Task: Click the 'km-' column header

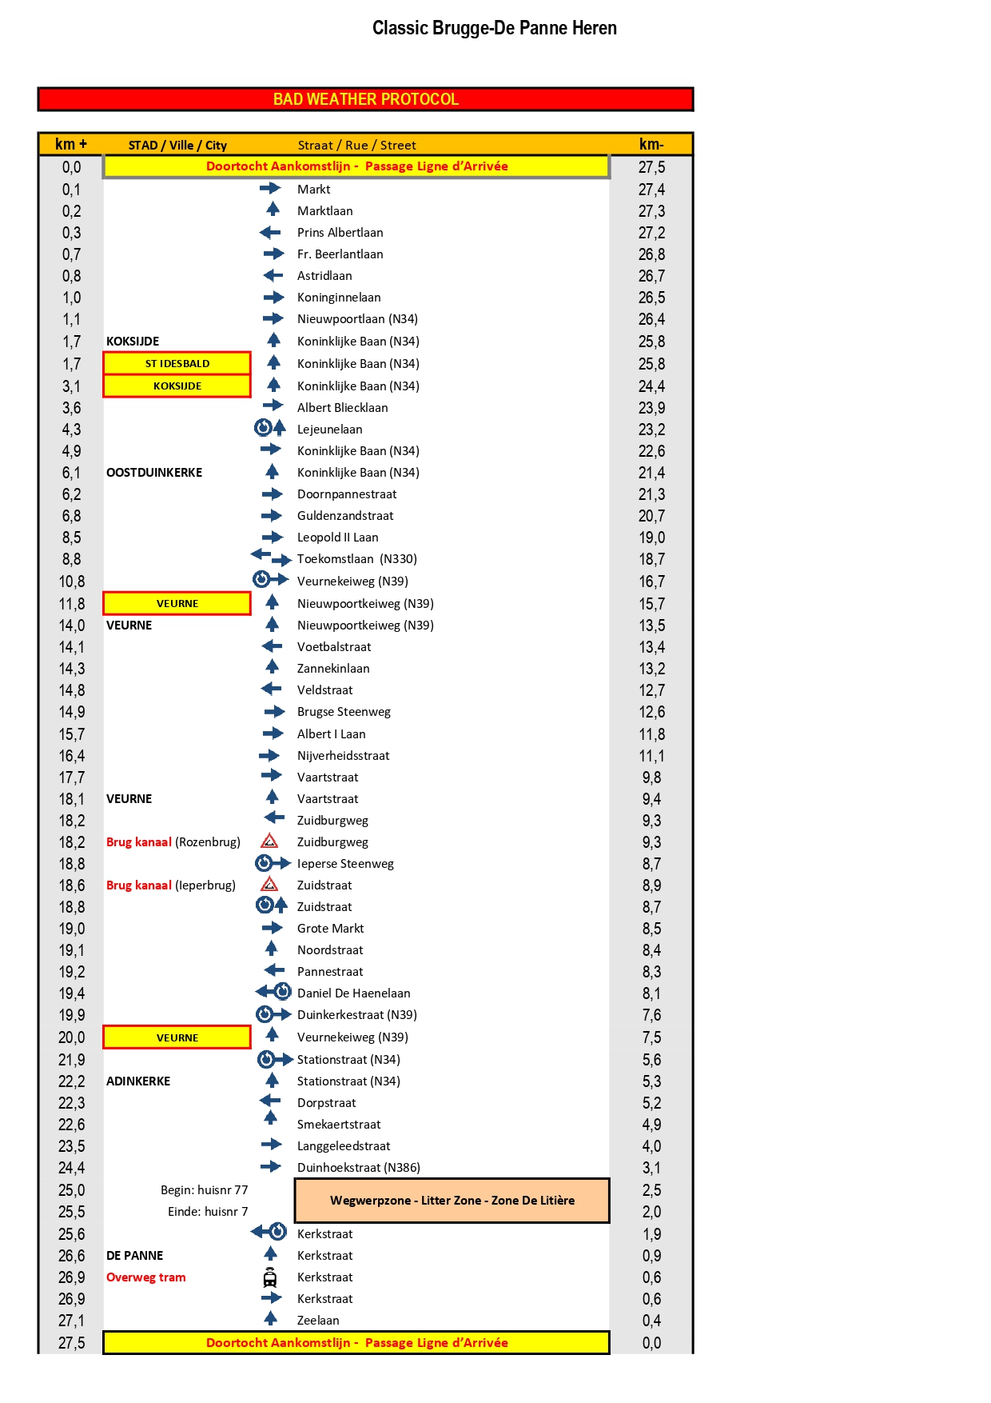Action: [651, 144]
